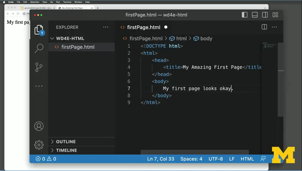This screenshot has height=171, width=302.
Task: Click the feedback icon beside HTML in status bar
Action: point(263,159)
